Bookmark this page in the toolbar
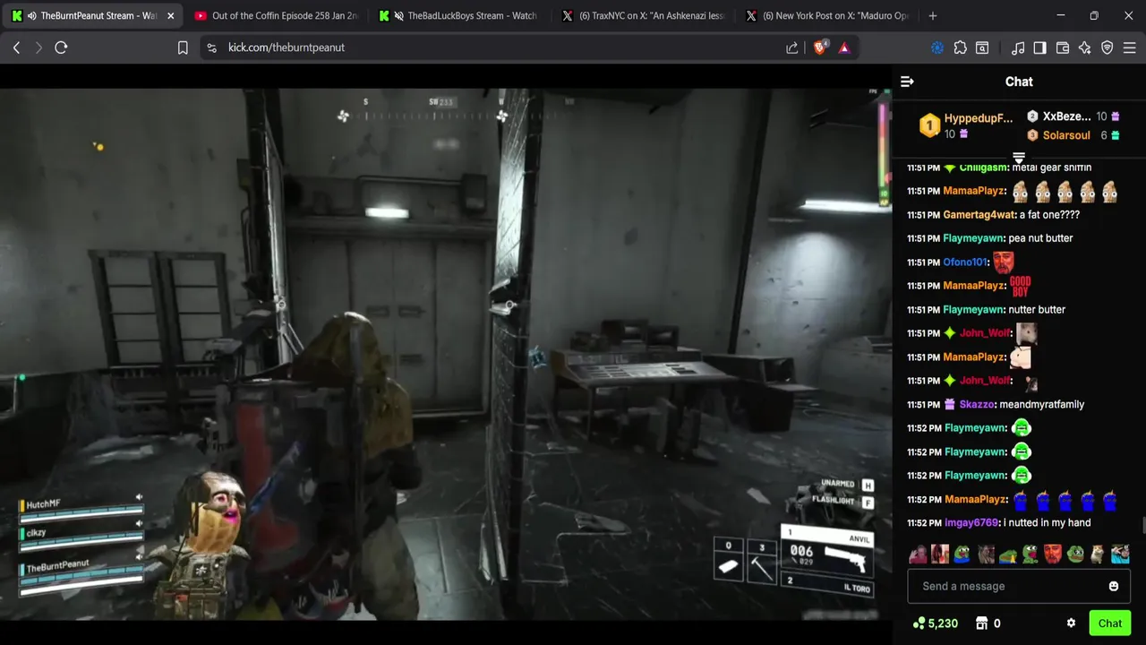The height and width of the screenshot is (645, 1146). [183, 47]
